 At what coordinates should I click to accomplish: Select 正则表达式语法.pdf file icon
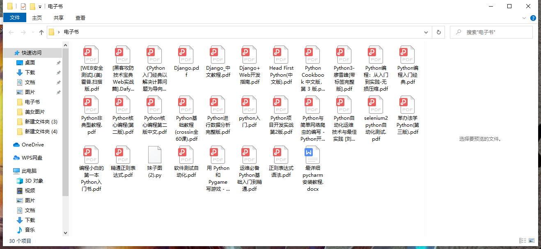coord(282,155)
